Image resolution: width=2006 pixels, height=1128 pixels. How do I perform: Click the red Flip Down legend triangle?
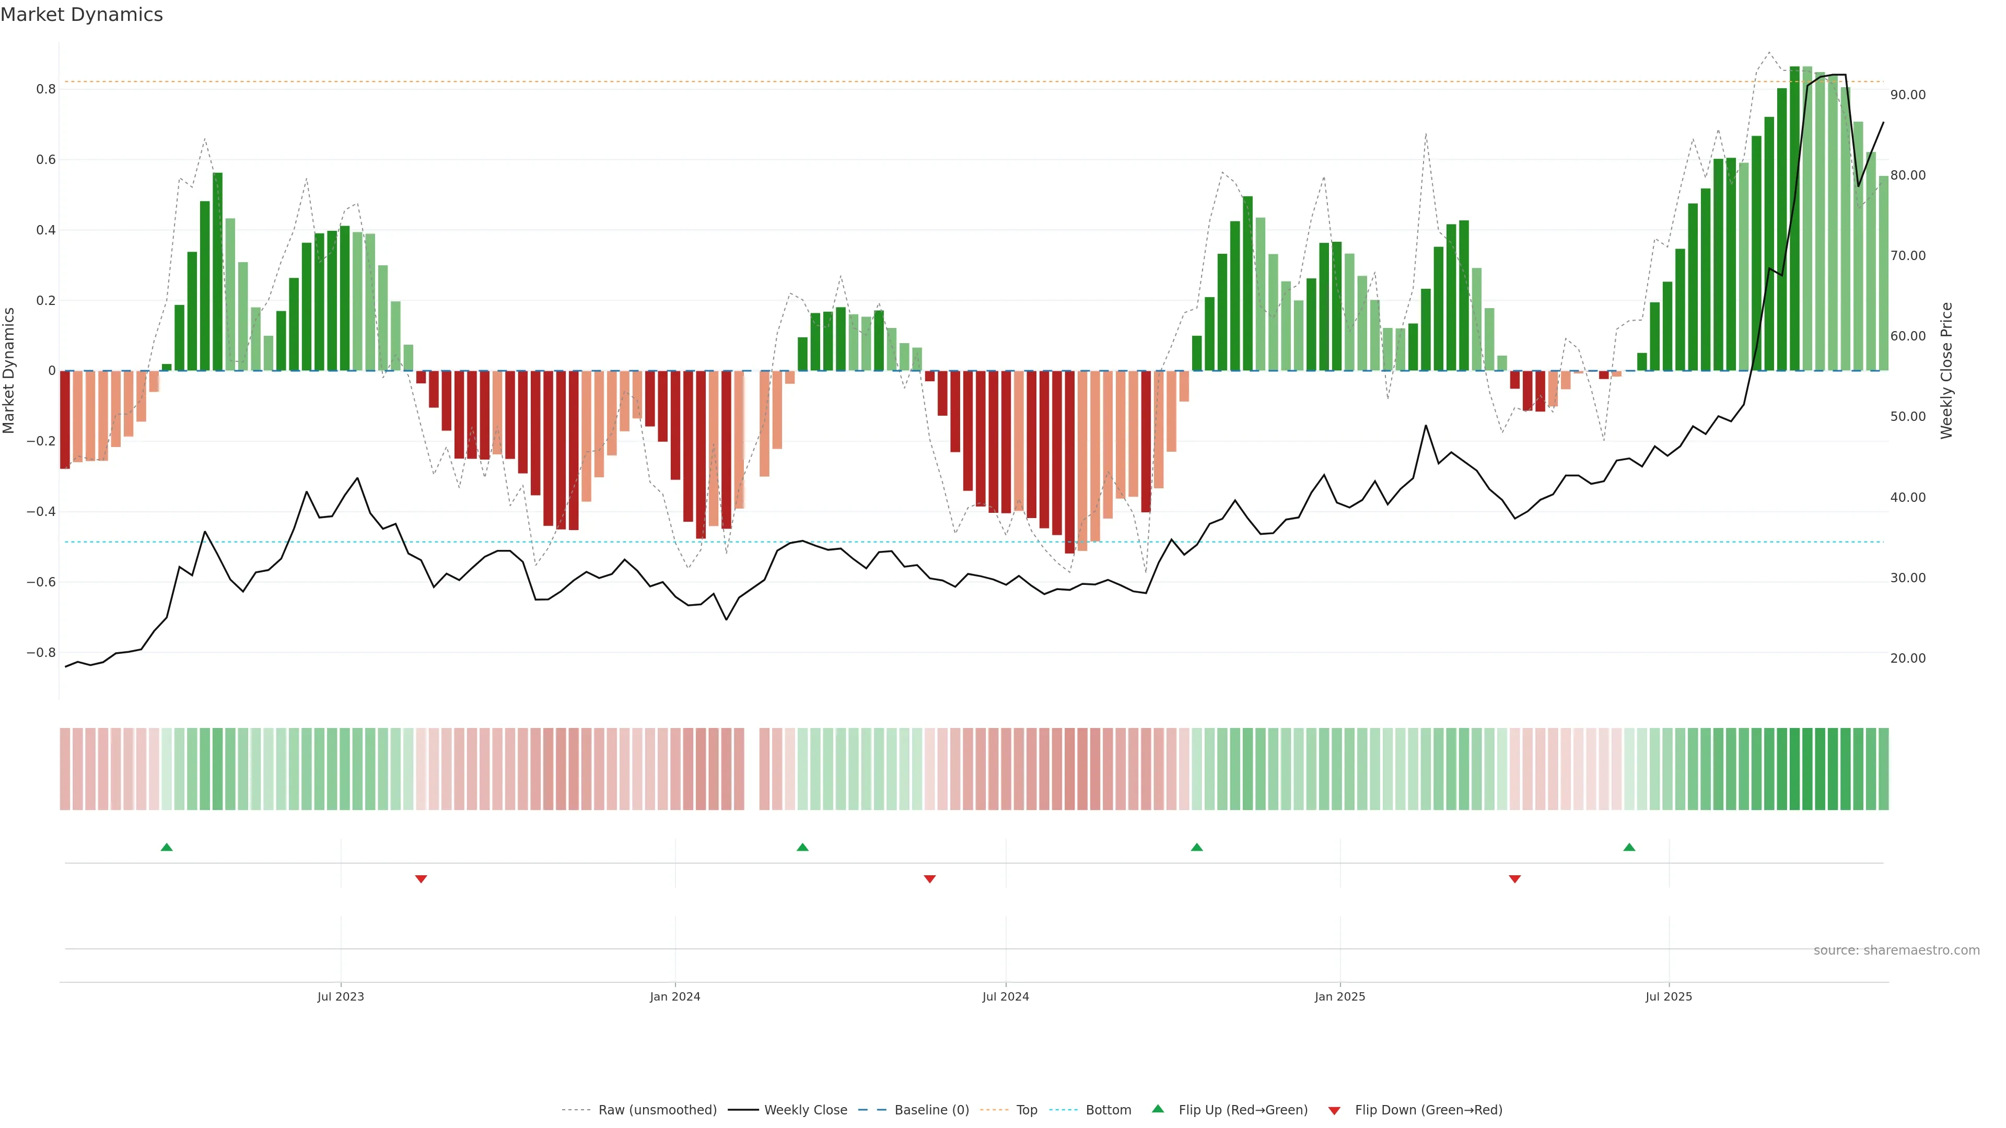tap(1334, 1111)
